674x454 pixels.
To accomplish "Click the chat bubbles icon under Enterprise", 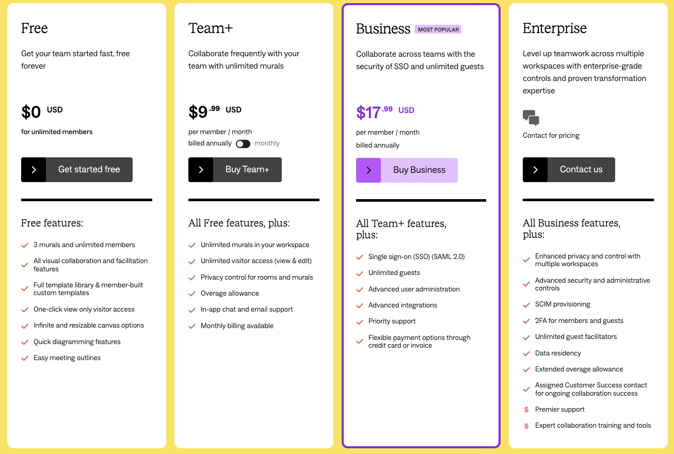I will coord(531,118).
